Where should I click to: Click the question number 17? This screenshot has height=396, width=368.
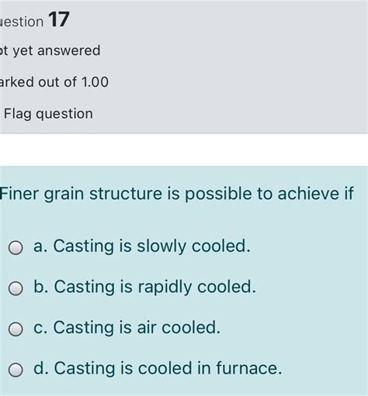[x=59, y=19]
